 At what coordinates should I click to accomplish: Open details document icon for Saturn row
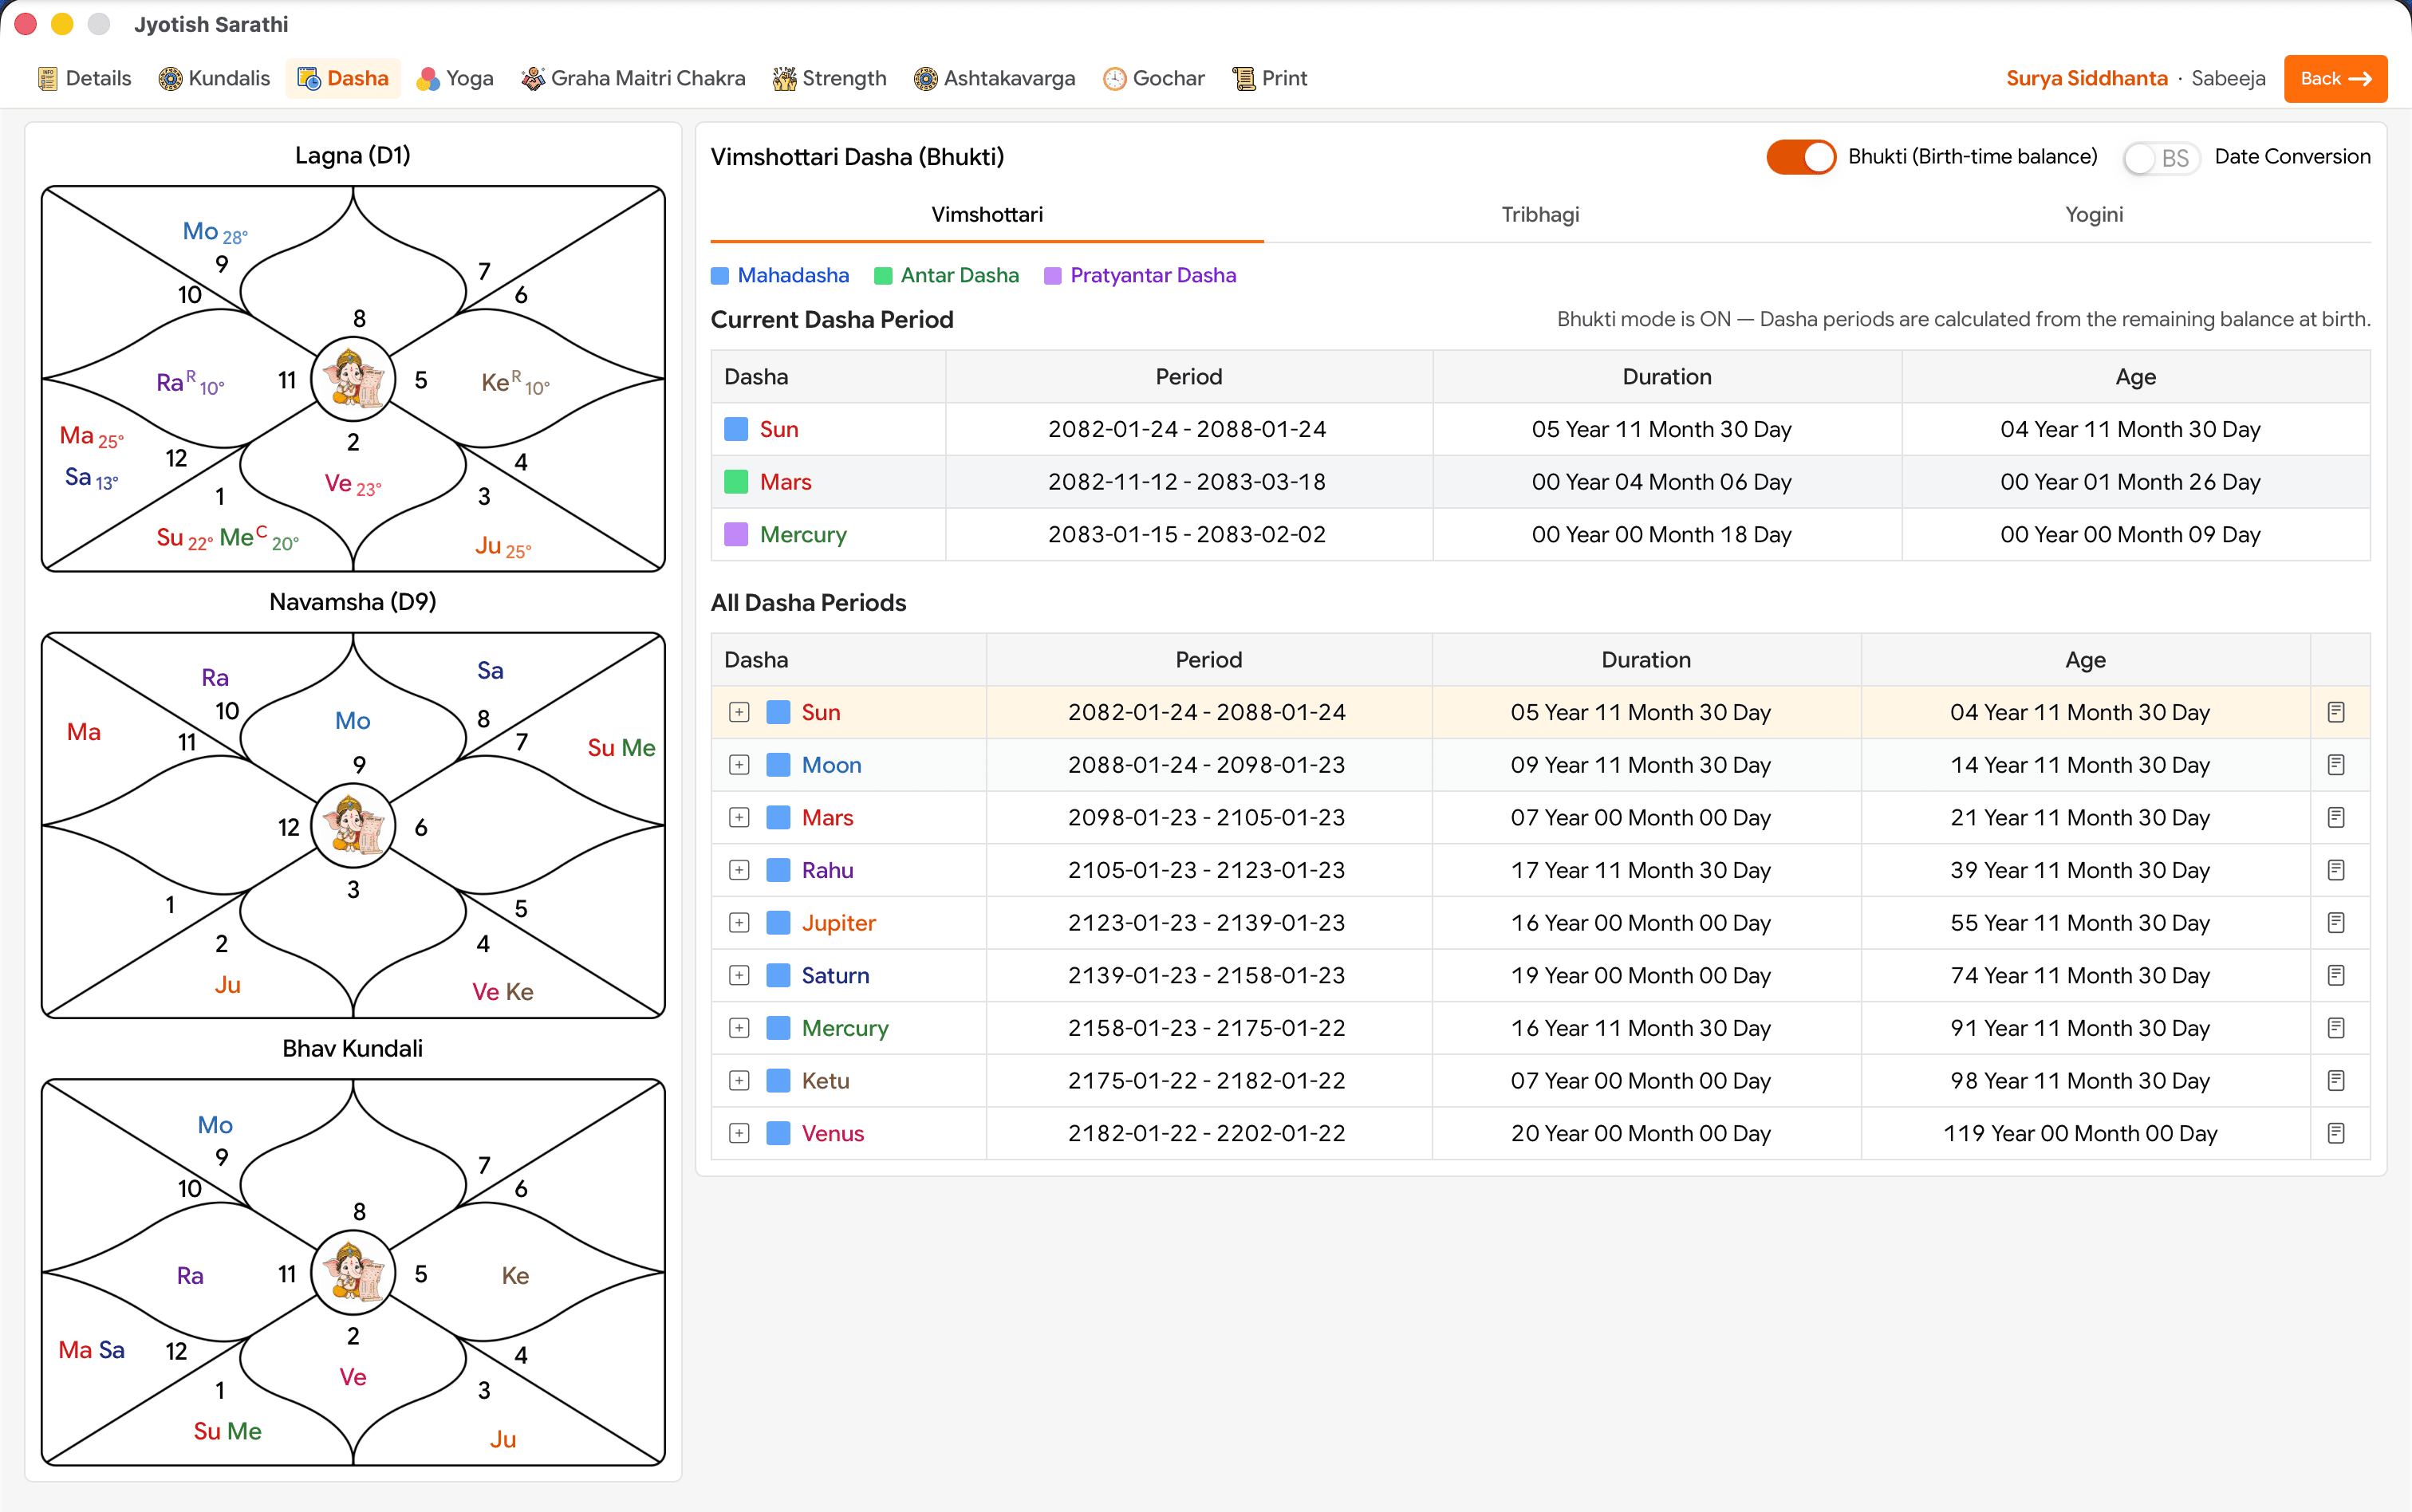click(x=2336, y=975)
